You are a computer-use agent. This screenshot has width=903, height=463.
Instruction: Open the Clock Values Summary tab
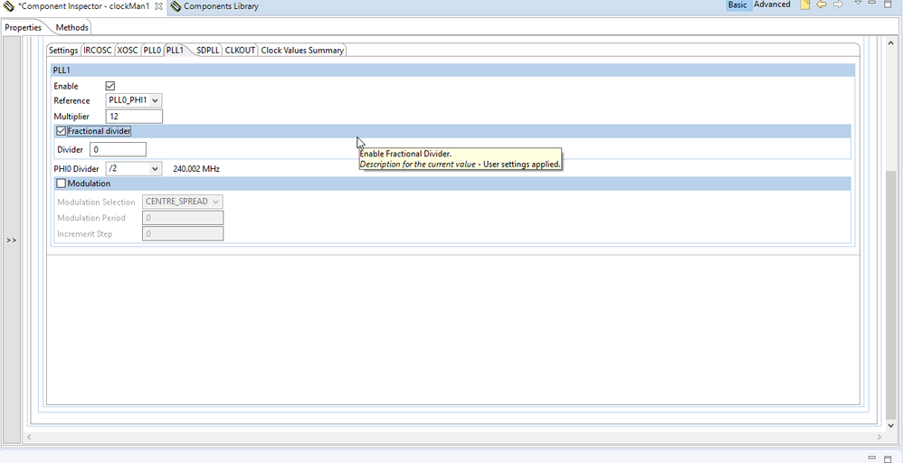pos(302,50)
